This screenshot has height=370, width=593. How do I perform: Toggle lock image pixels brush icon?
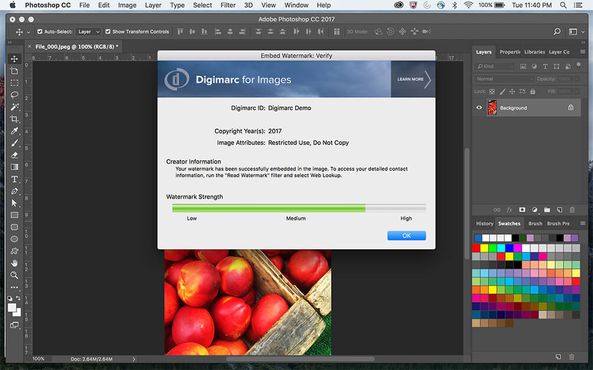click(502, 91)
